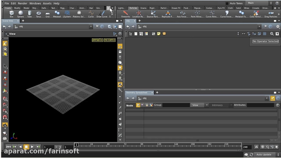Open the Main take dropdown

[259, 3]
